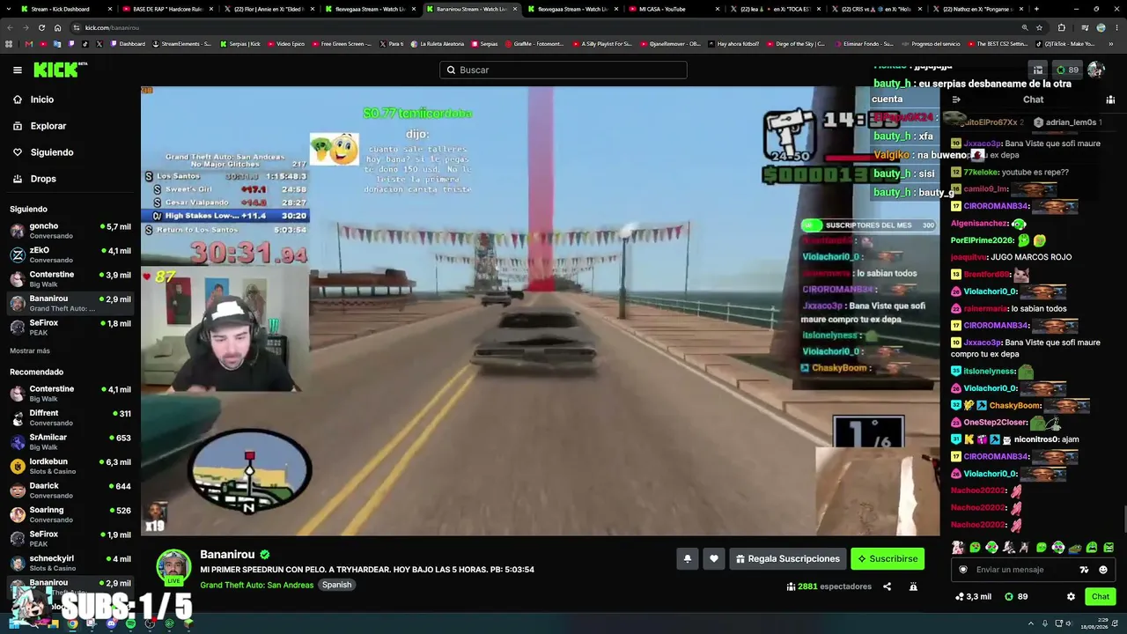This screenshot has width=1127, height=634.
Task: Send message with the green Chat button
Action: 1101,596
